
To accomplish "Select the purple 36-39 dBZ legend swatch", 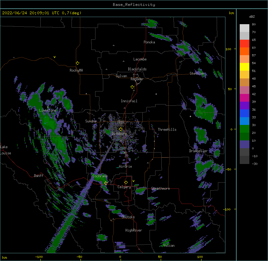I will tap(244, 106).
